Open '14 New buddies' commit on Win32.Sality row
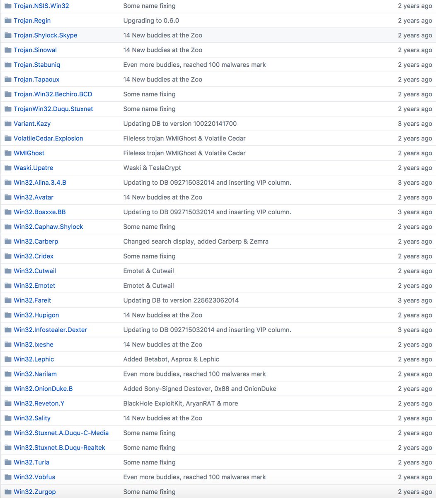 [163, 418]
